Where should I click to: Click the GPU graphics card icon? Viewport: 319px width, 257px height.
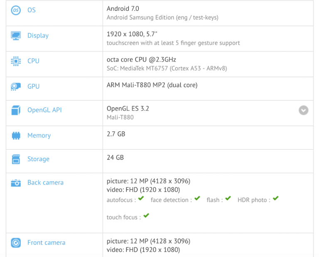16,87
